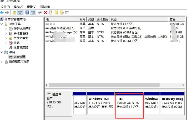Click the 状态 column header
187x120 pixels.
(139, 19)
